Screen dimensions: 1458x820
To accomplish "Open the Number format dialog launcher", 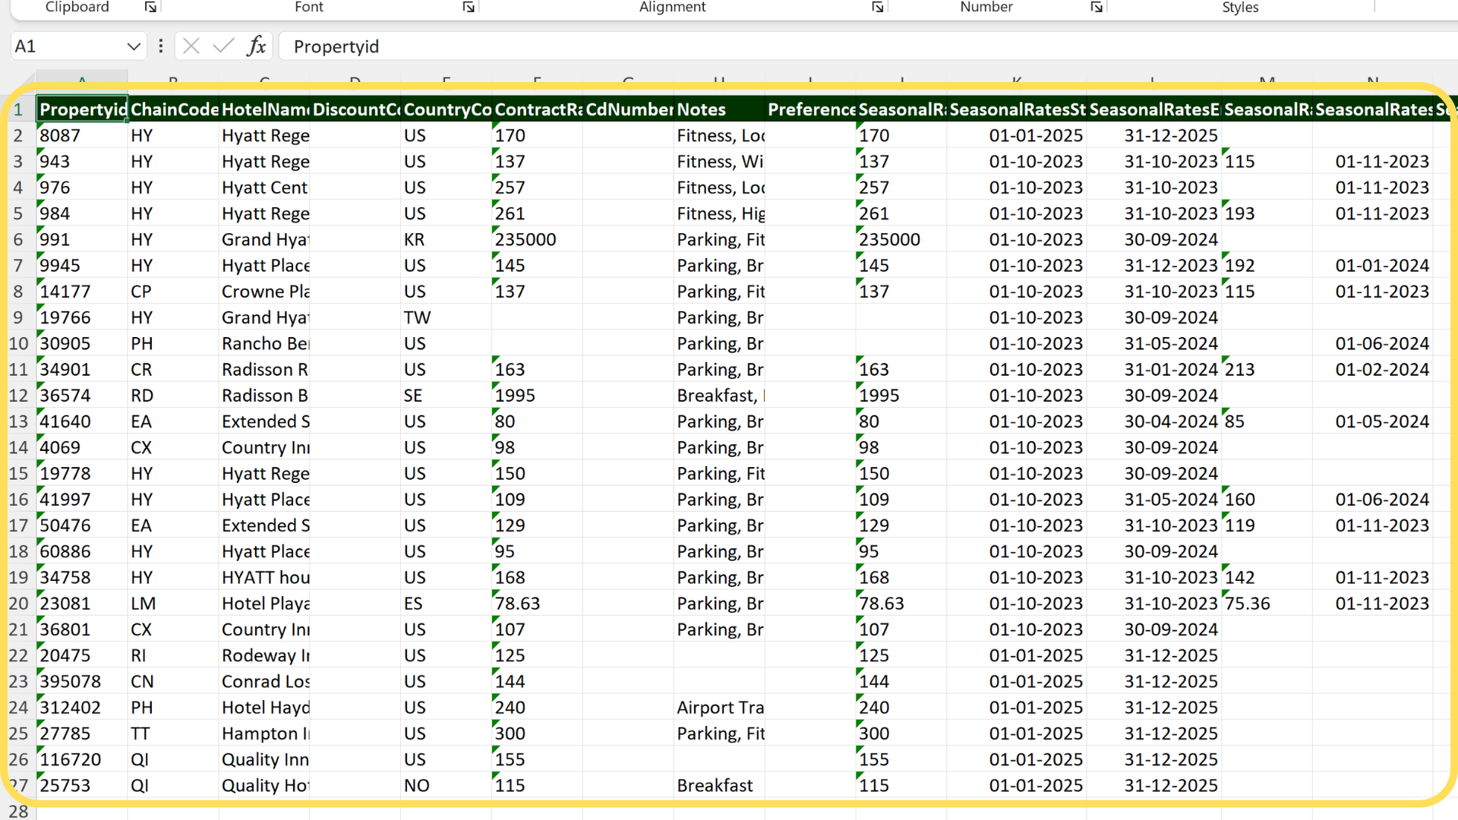I will (x=1097, y=7).
